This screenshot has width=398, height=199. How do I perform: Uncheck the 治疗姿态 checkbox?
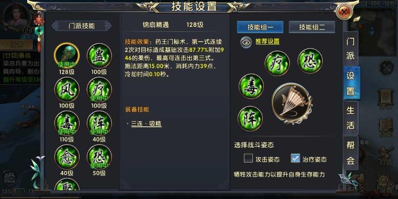296,158
